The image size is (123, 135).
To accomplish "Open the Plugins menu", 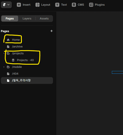I will point(97,5).
